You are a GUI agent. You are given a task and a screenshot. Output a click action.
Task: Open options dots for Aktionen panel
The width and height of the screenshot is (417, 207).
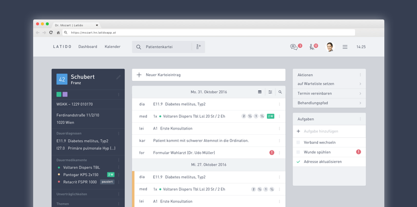[x=360, y=75]
